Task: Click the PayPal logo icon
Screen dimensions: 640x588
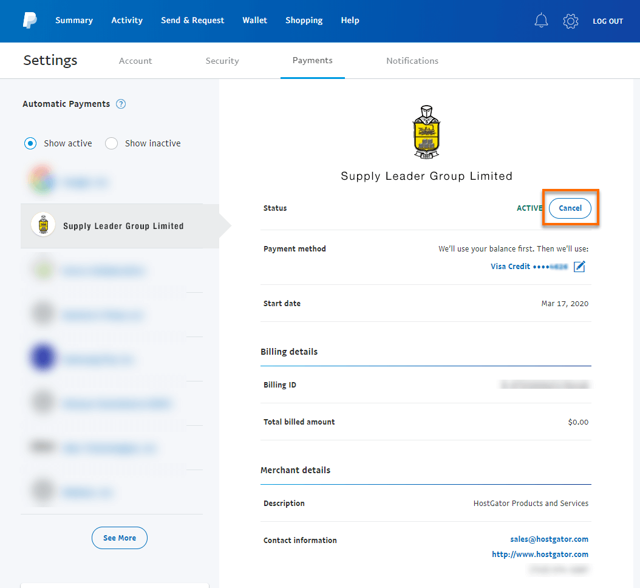Action: click(x=30, y=21)
